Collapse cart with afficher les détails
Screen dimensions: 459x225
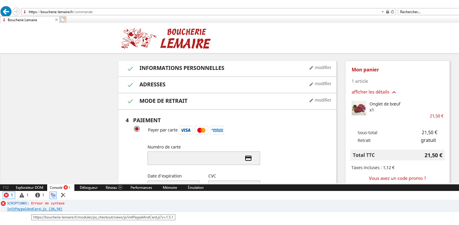(374, 92)
